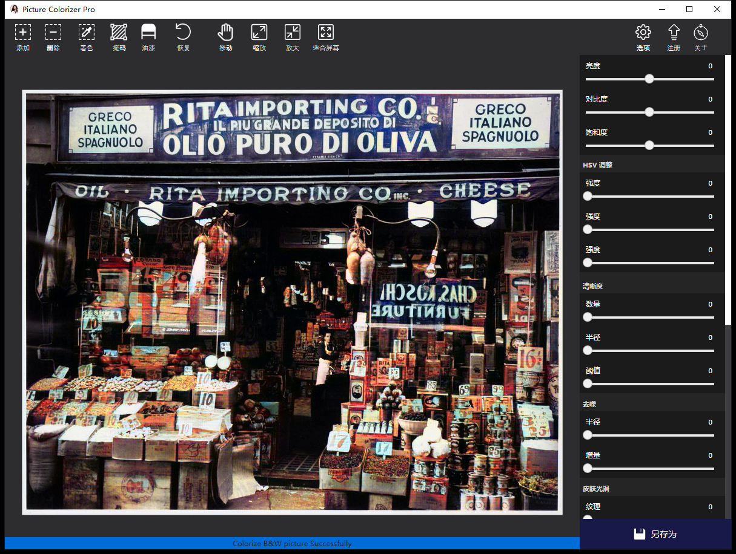736x554 pixels.
Task: Click the 放大 icon in toolbar
Action: pyautogui.click(x=293, y=33)
